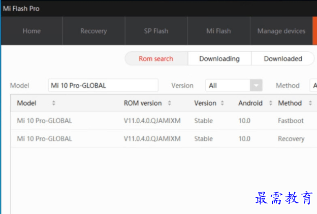This screenshot has height=214, width=317.
Task: Click the Mi Flash Pro window title
Action: 21,9
